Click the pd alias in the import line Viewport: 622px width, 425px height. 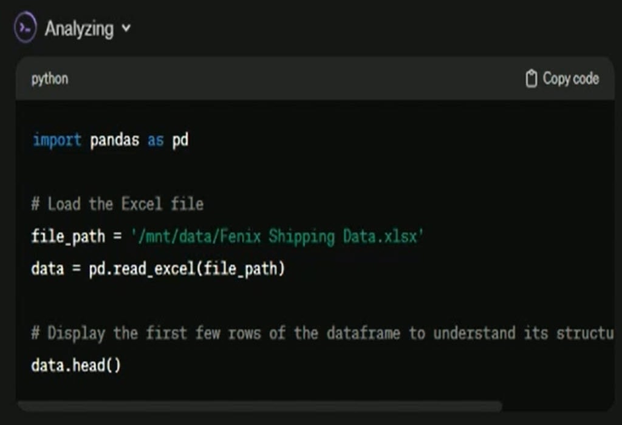(x=180, y=140)
